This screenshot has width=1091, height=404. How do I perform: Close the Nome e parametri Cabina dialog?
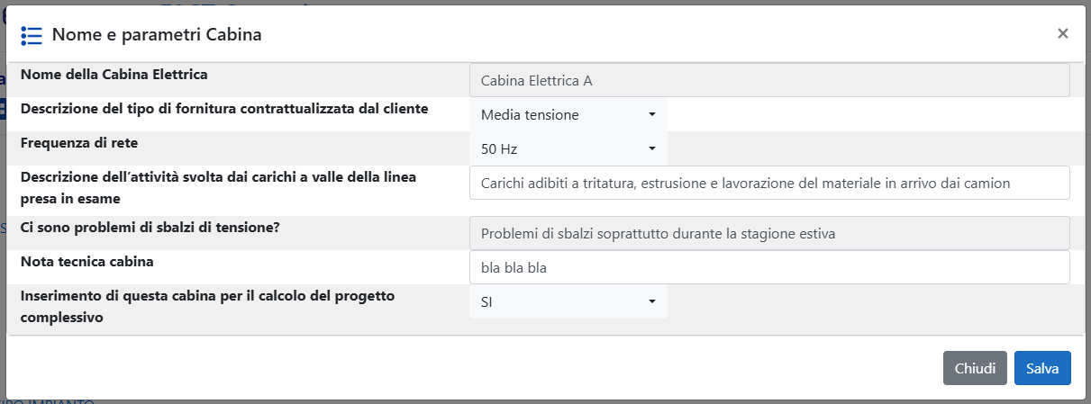pyautogui.click(x=1062, y=34)
